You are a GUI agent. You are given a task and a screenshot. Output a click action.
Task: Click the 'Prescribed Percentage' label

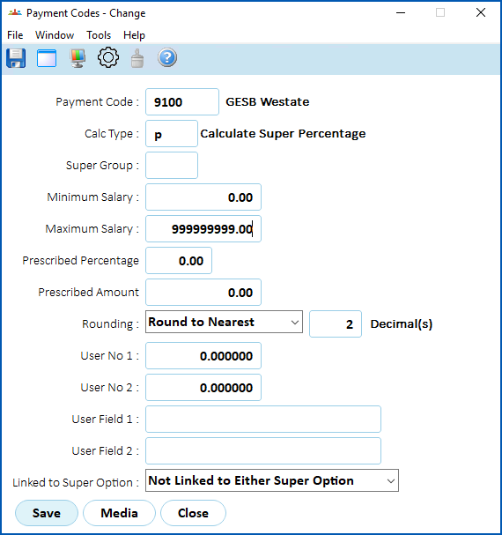coord(80,260)
